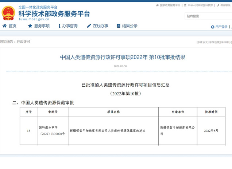Click the 申请单位 column header
The height and width of the screenshot is (169, 232).
178,112
